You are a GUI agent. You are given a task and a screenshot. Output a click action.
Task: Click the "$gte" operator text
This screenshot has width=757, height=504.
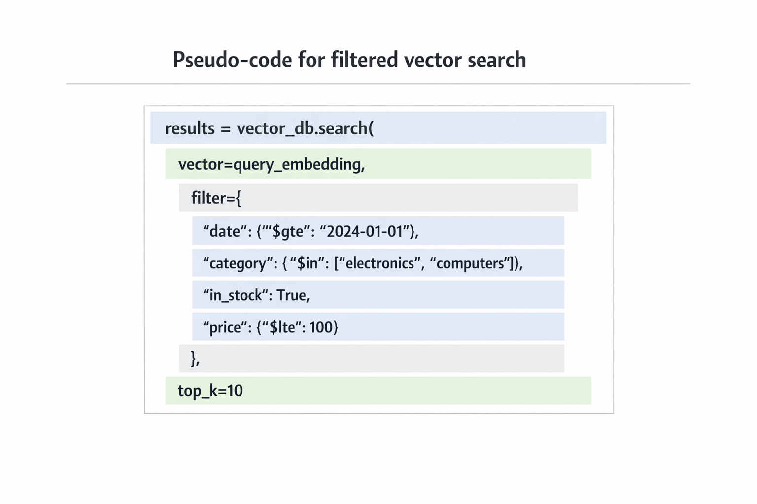pyautogui.click(x=288, y=231)
